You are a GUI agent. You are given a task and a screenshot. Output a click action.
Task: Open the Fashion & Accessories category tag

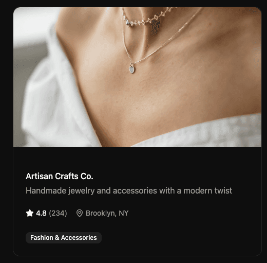point(64,238)
